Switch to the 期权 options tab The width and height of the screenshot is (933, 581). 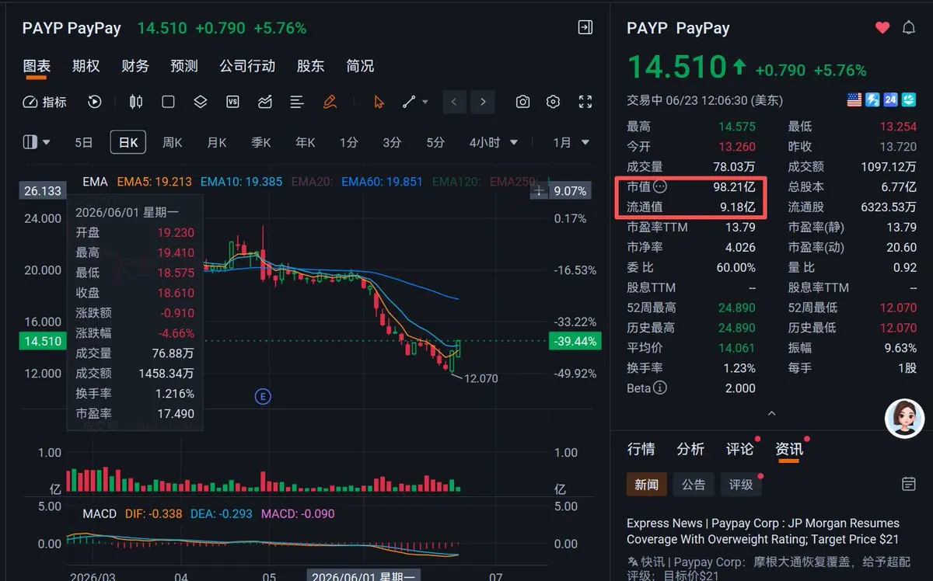pos(86,66)
